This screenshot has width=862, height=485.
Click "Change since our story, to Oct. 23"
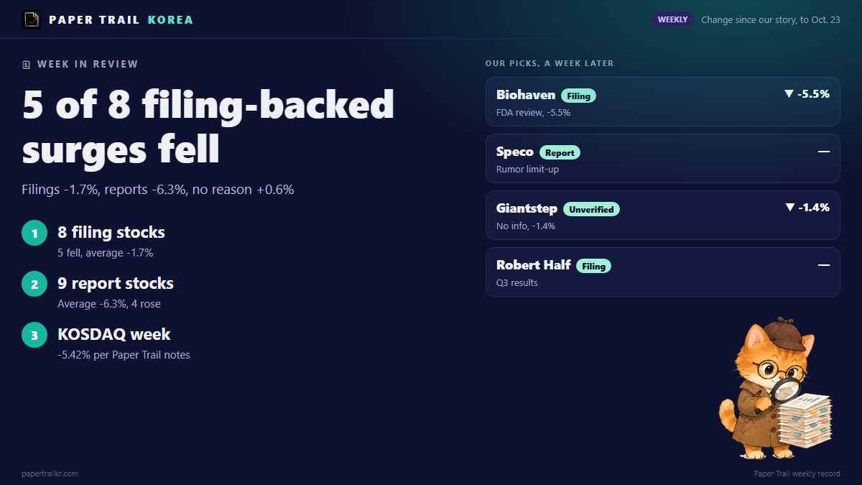coord(771,20)
